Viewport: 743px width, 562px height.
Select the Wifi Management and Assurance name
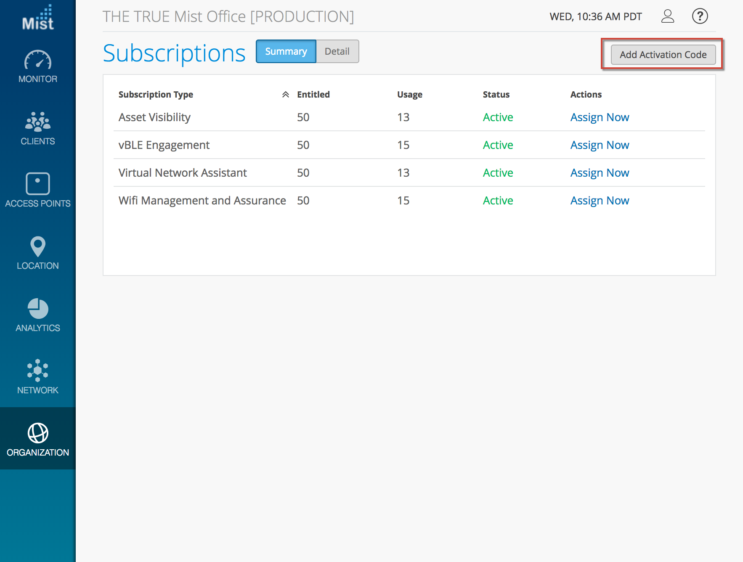coord(202,201)
